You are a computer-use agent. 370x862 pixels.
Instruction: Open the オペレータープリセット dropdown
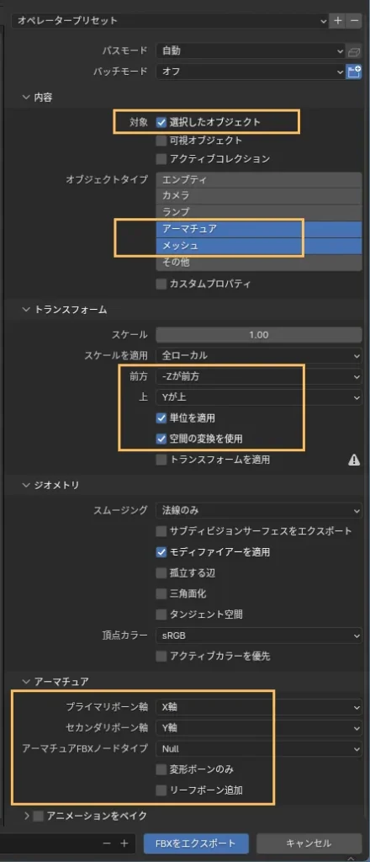[170, 21]
